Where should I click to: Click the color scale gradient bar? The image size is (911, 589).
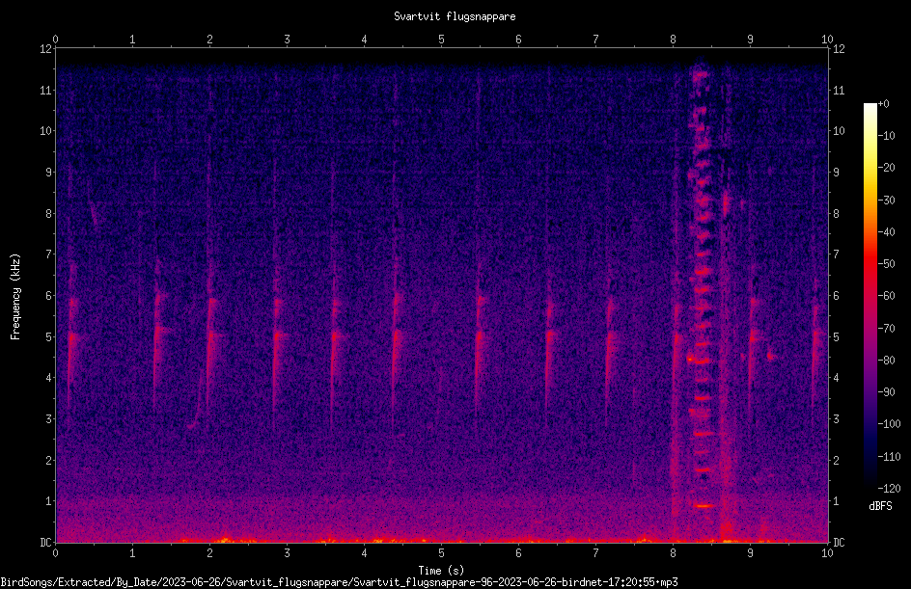coord(870,295)
